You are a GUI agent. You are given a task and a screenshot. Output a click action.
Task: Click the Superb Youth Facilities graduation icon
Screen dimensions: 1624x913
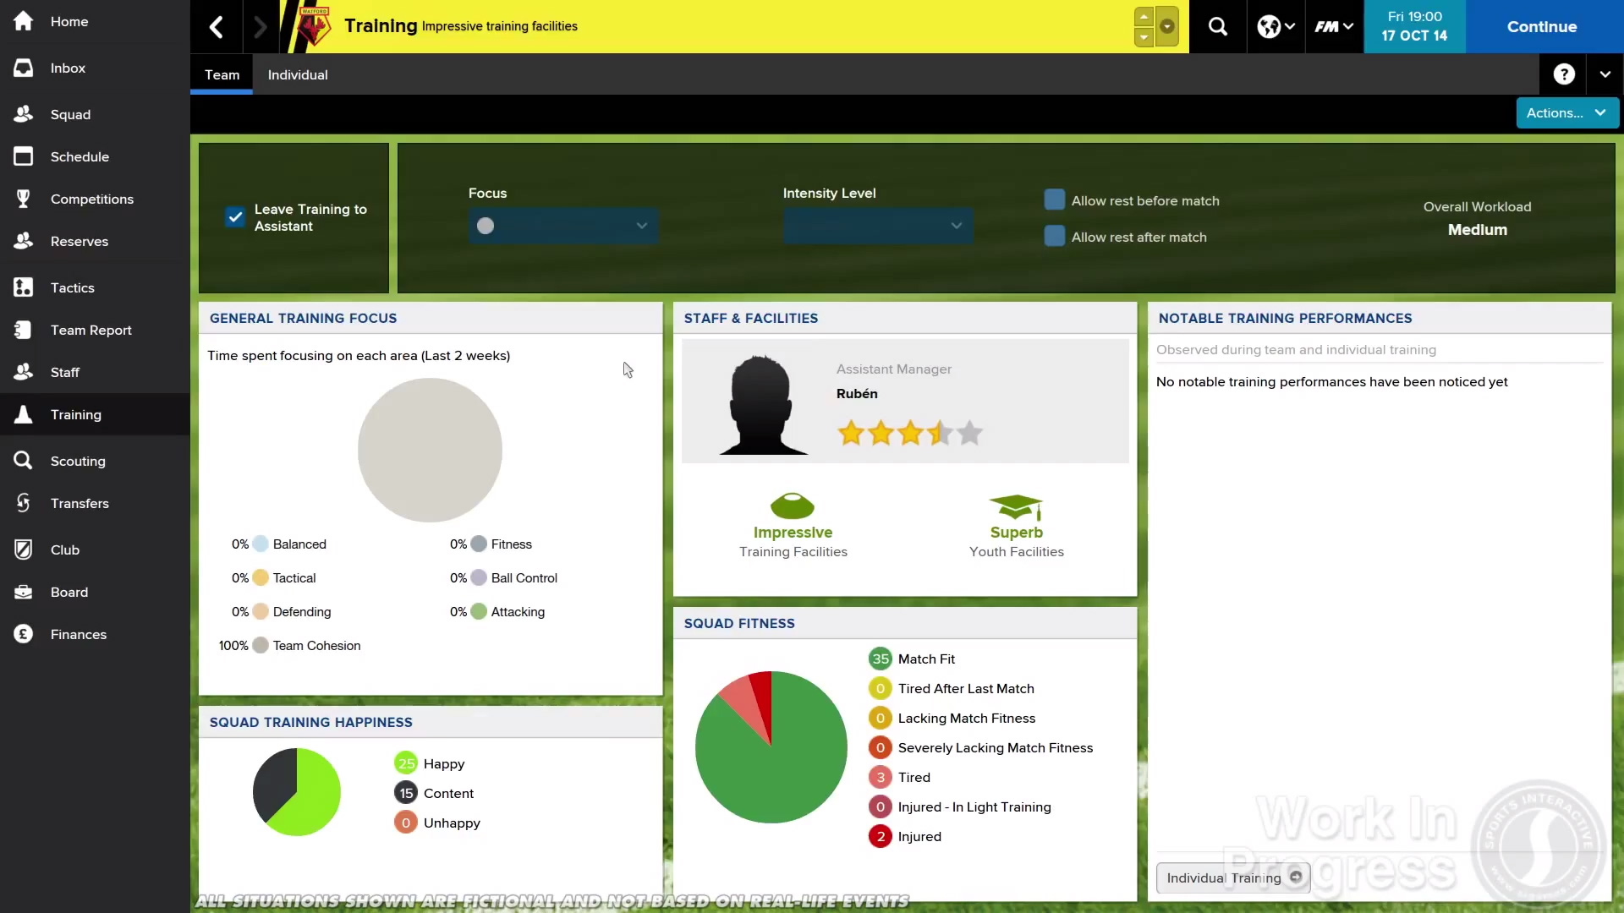1016,506
